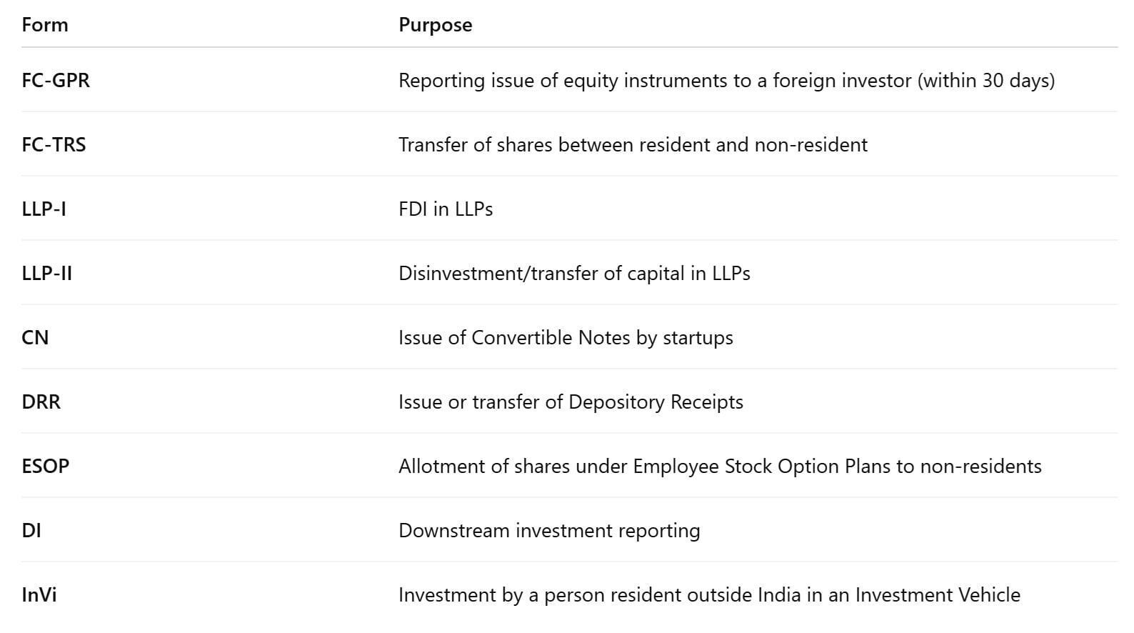Viewport: 1134px width, 633px height.
Task: Click the 'Reporting issue of equity instruments' description
Action: [726, 80]
